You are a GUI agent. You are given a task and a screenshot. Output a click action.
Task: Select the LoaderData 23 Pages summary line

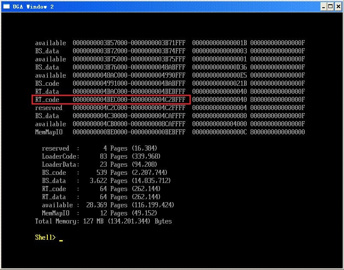[99, 165]
